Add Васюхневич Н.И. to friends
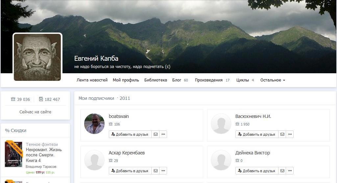This screenshot has height=183, width=337. click(x=257, y=134)
